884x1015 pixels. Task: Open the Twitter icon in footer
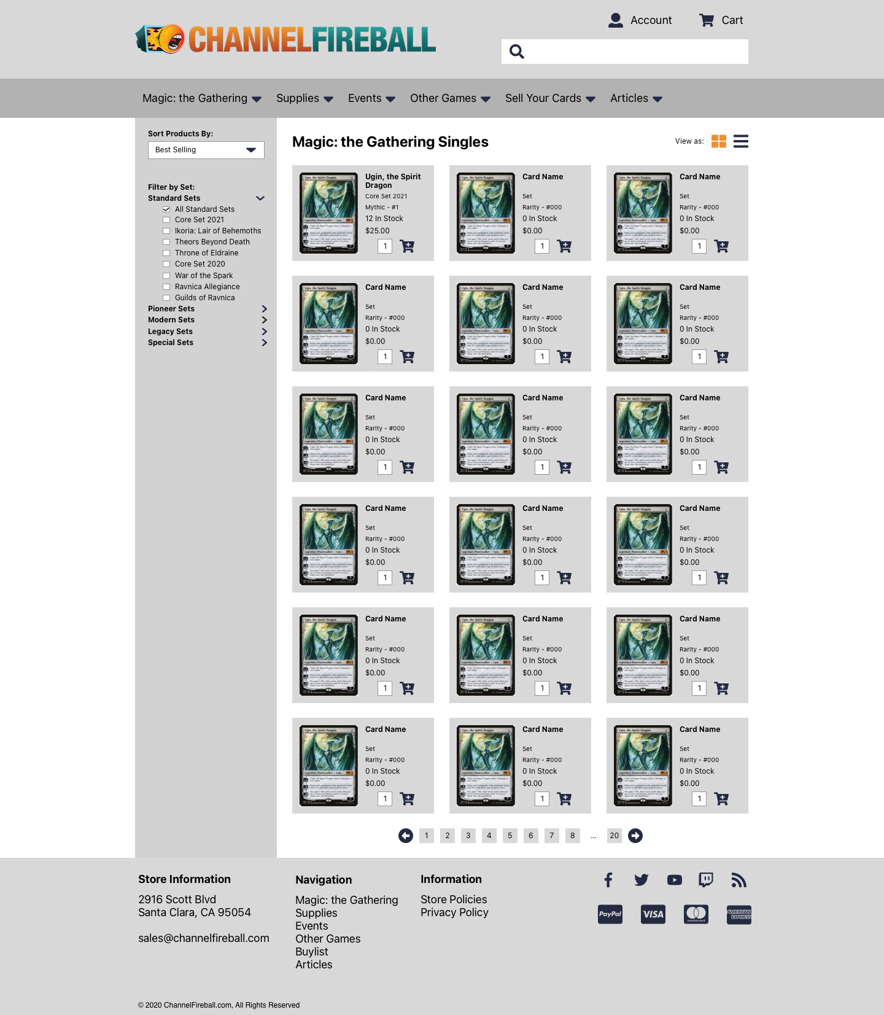[642, 880]
